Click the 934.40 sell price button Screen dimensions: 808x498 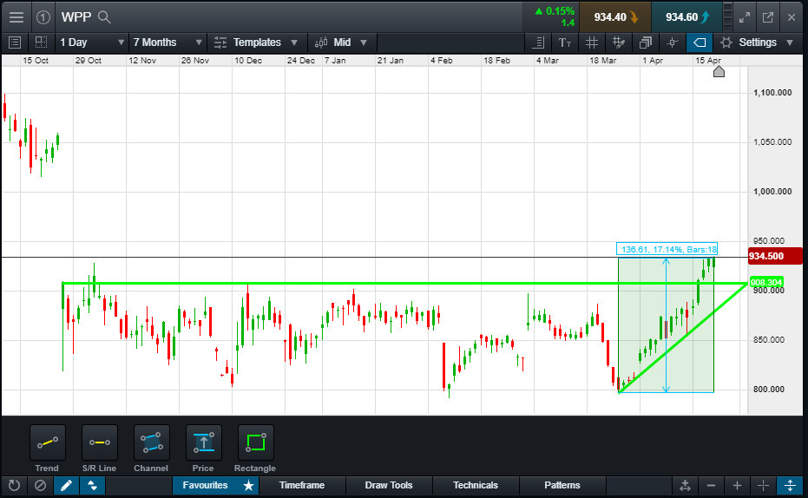(615, 17)
